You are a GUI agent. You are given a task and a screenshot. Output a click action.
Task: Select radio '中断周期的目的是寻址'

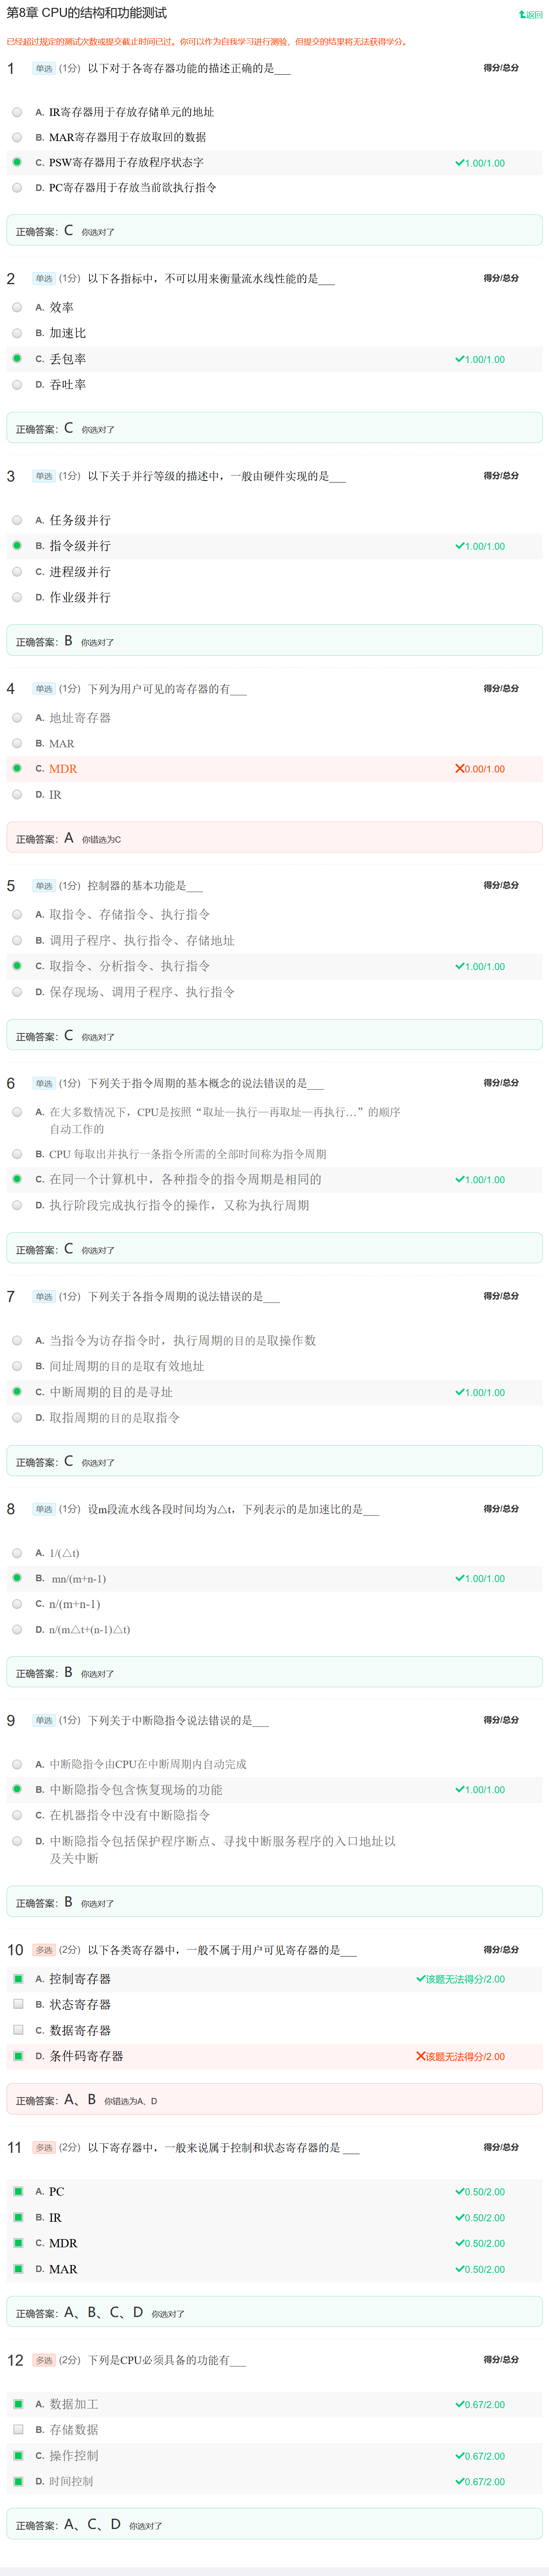tap(17, 1391)
